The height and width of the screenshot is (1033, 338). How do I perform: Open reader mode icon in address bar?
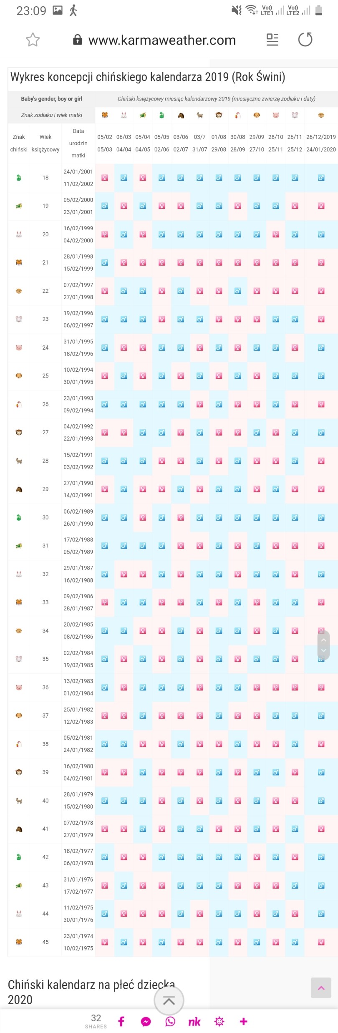click(x=272, y=40)
